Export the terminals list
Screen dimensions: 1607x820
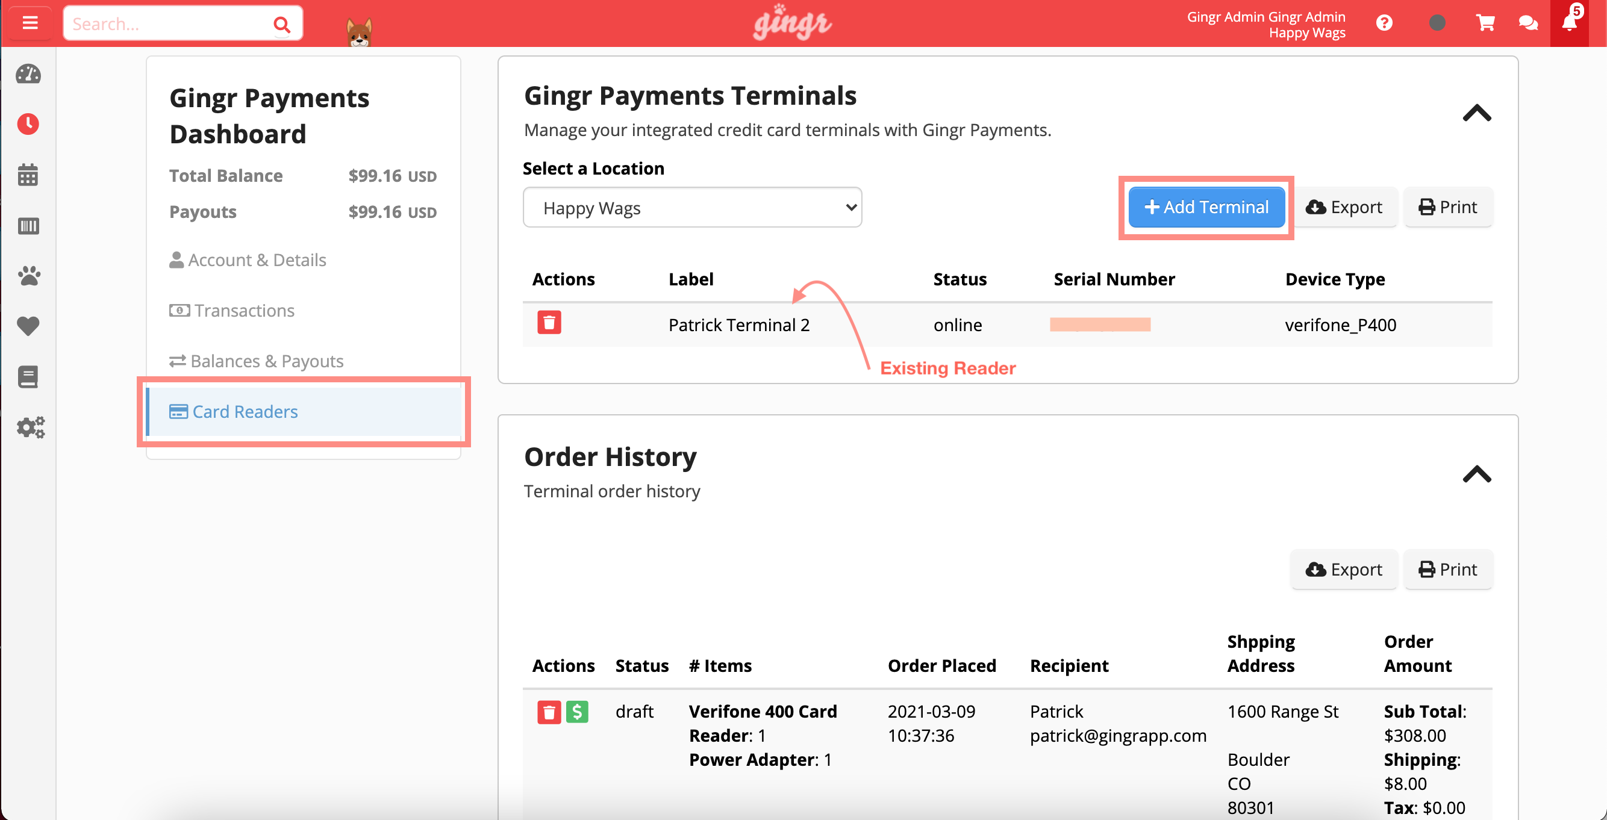[1344, 207]
